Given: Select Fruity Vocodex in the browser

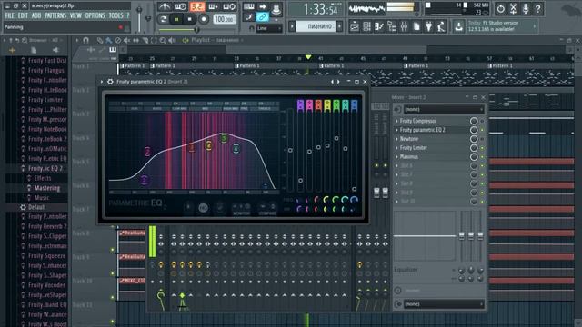Looking at the screenshot, I should coord(46,285).
